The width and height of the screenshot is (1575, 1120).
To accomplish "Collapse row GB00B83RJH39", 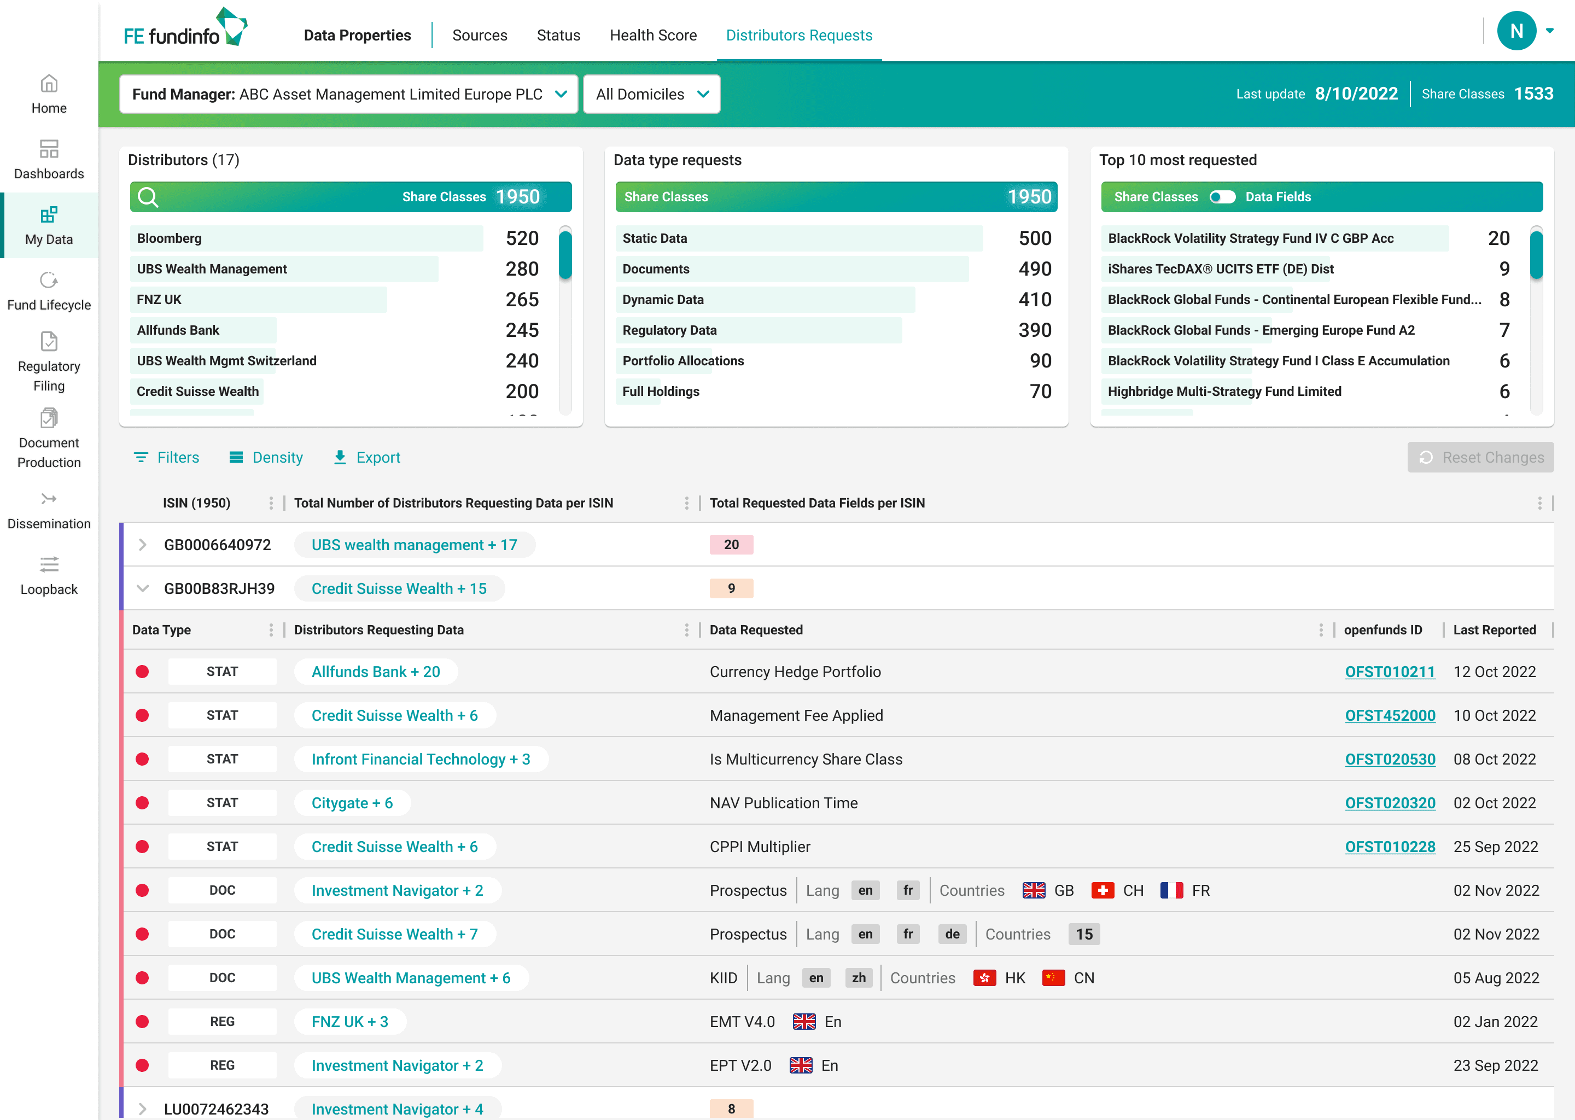I will click(143, 588).
